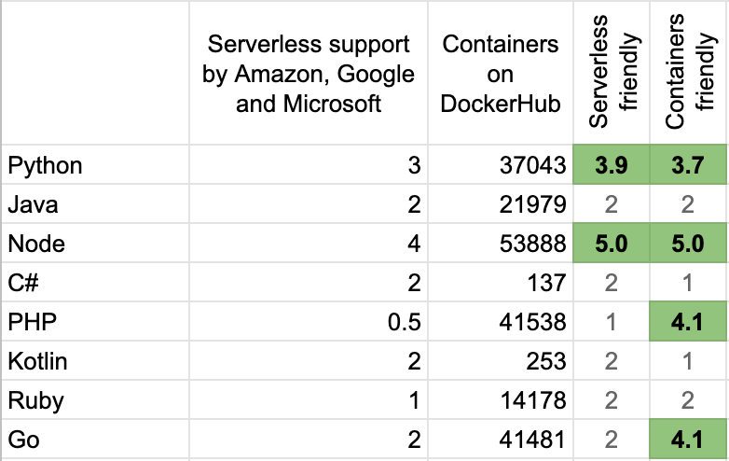Select the Ruby row label cell
729x461 pixels.
click(x=34, y=401)
